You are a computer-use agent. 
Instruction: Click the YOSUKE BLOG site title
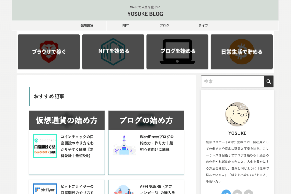click(145, 14)
